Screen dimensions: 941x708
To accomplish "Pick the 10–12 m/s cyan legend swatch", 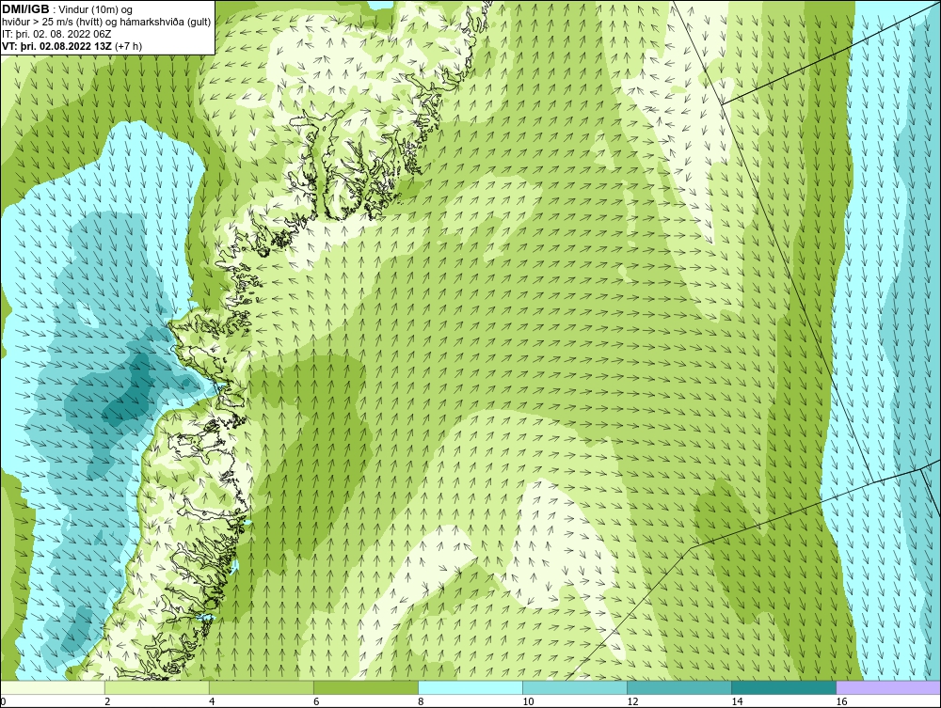I will tap(575, 687).
